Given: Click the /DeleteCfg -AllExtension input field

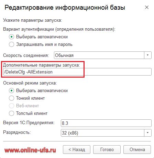Looking at the screenshot, I should 77,72.
